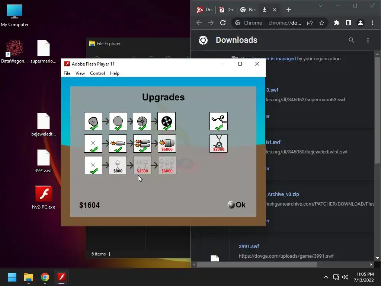Buy the $2500 two-people upgrade
Image resolution: width=381 pixels, height=286 pixels.
click(142, 165)
